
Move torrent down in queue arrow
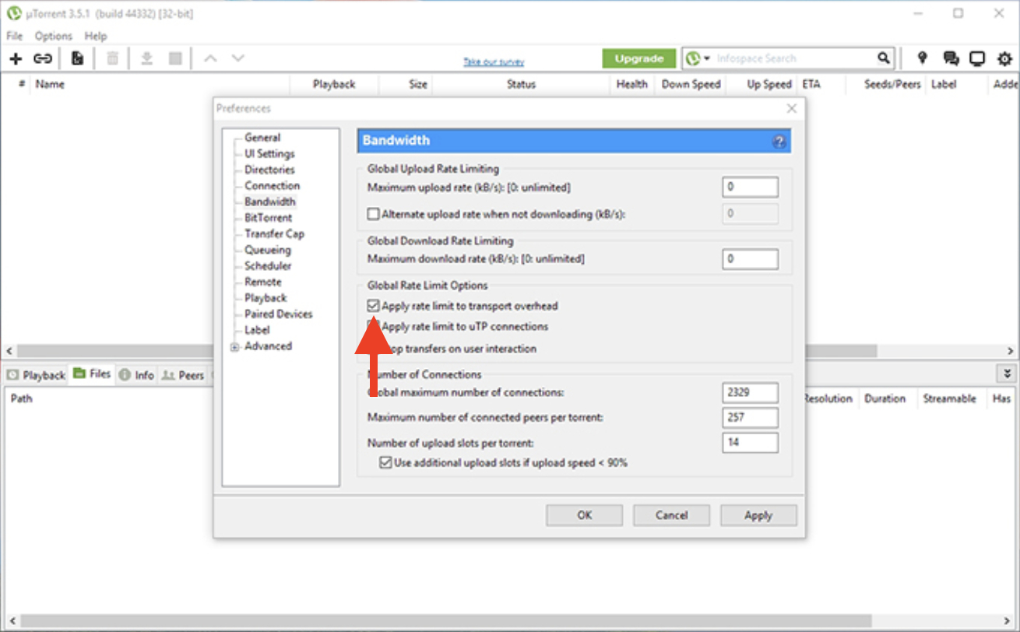[238, 58]
